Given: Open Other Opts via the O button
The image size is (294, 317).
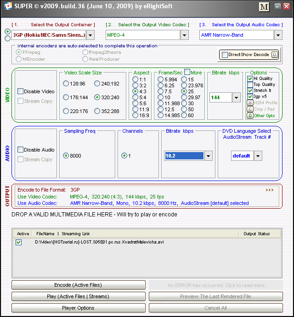Looking at the screenshot, I should coord(250,116).
